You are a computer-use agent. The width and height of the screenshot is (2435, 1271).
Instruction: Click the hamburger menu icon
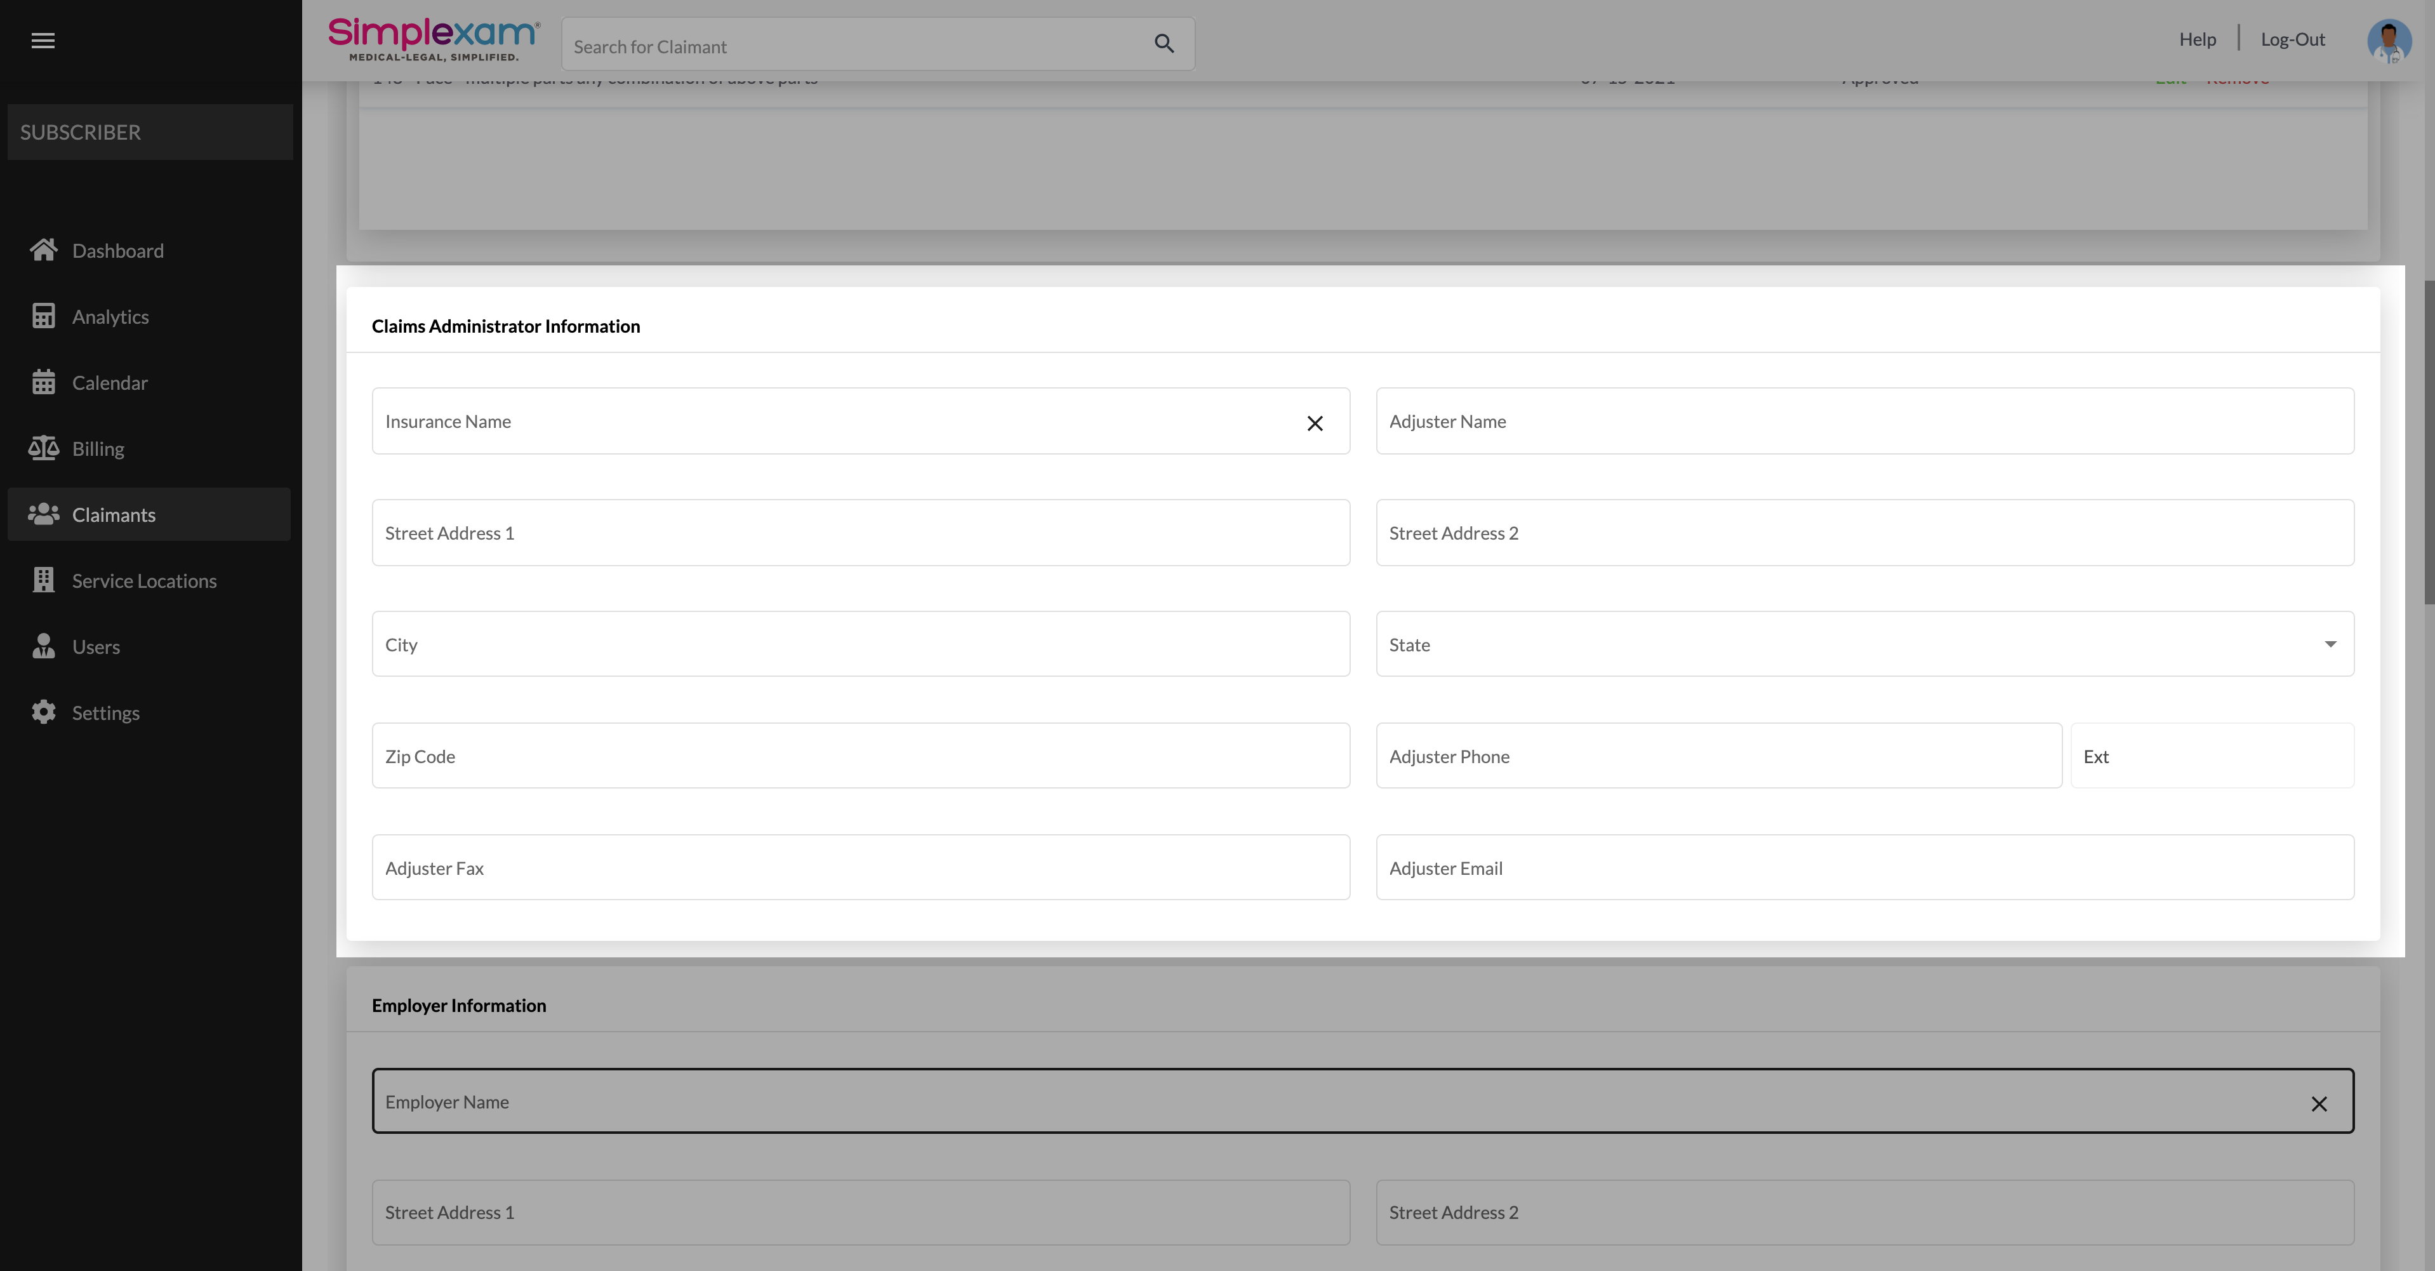pos(43,41)
